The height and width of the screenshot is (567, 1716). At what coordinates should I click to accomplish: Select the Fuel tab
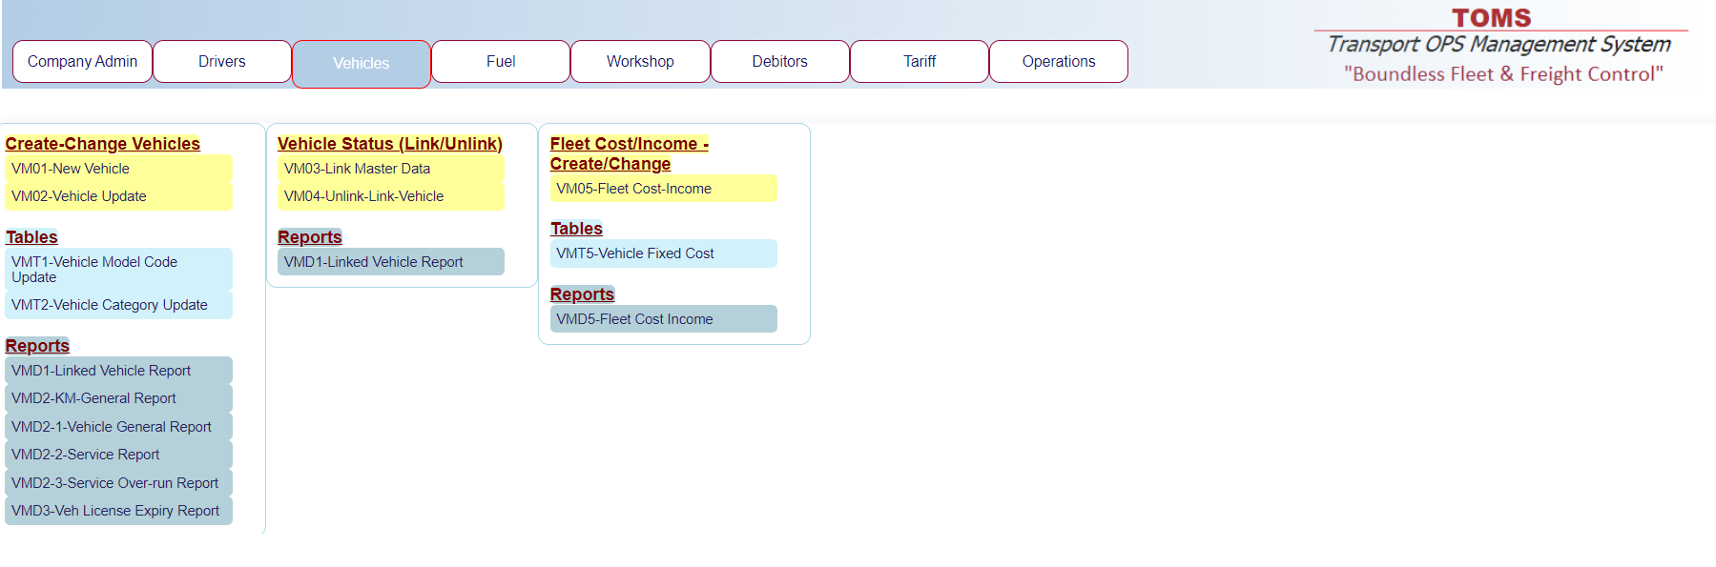point(500,62)
